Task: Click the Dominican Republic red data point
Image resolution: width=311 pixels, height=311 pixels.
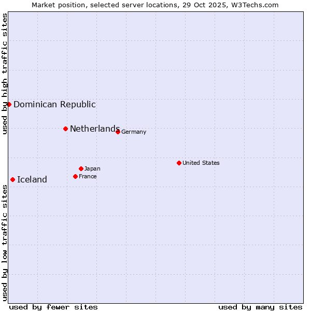Action: pos(9,104)
